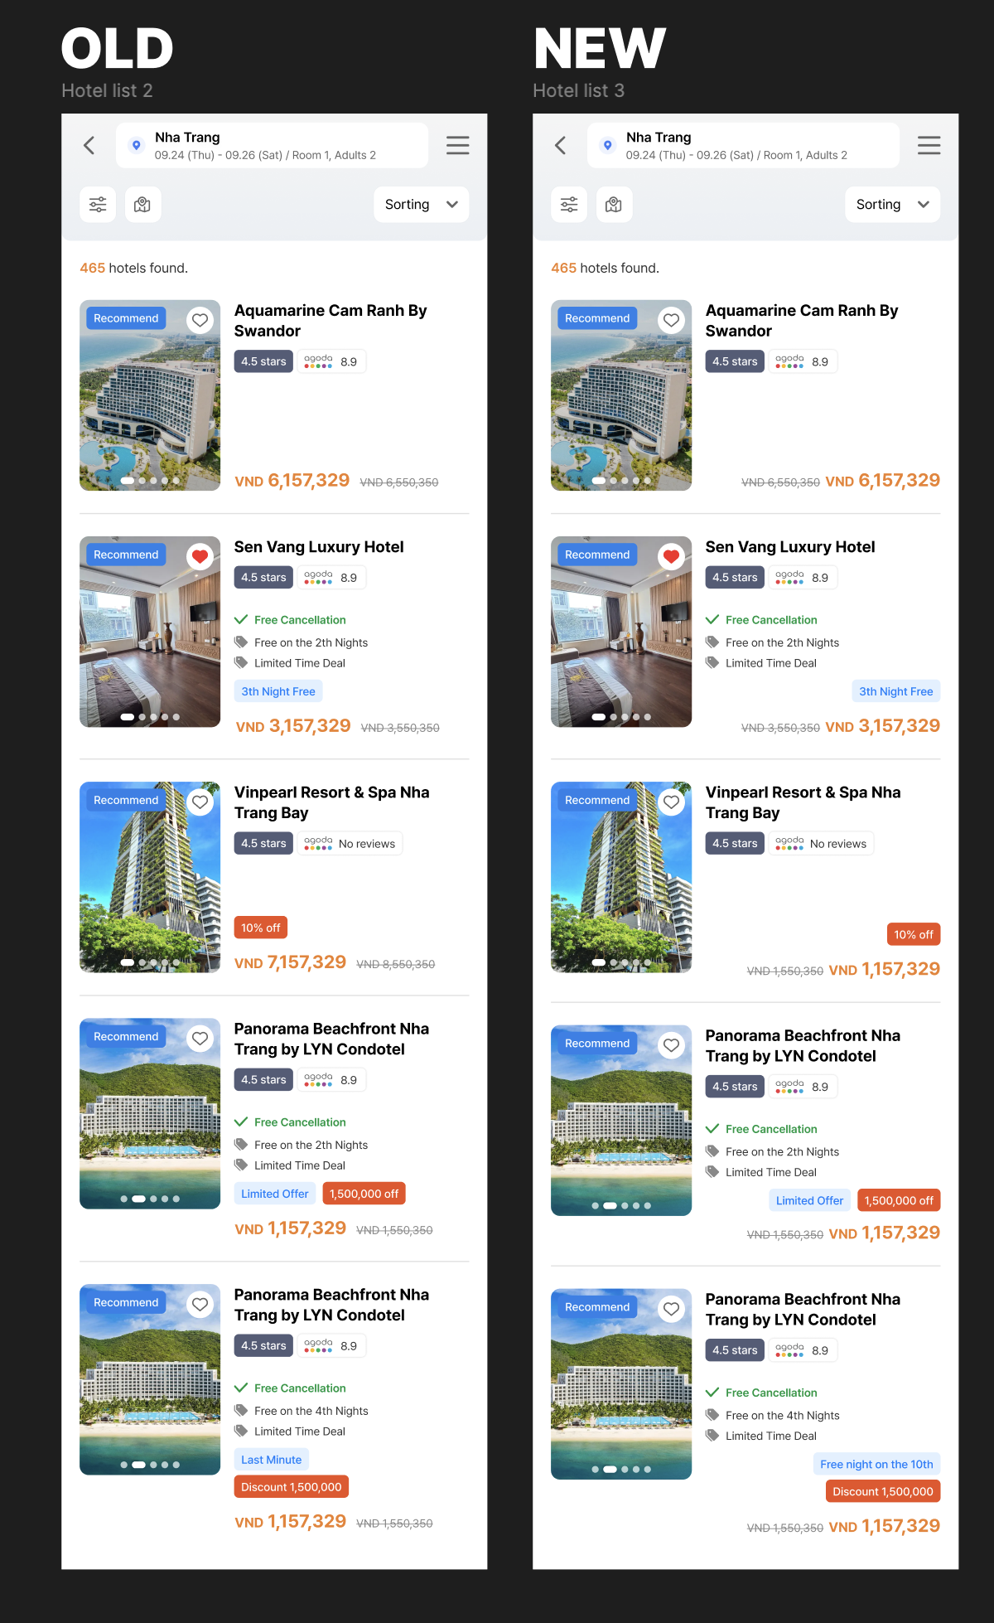Screen dimensions: 994x1623
Task: Expand the Sorting dropdown in OLD panel
Action: (x=422, y=205)
